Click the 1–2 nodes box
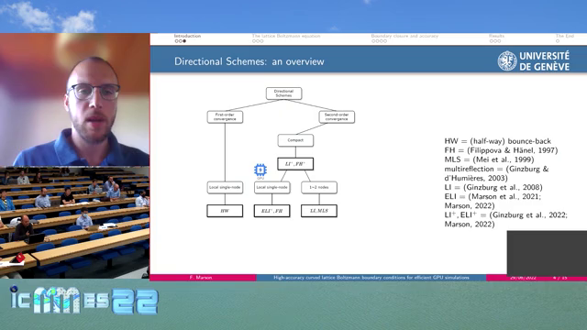This screenshot has width=587, height=330. (x=319, y=187)
